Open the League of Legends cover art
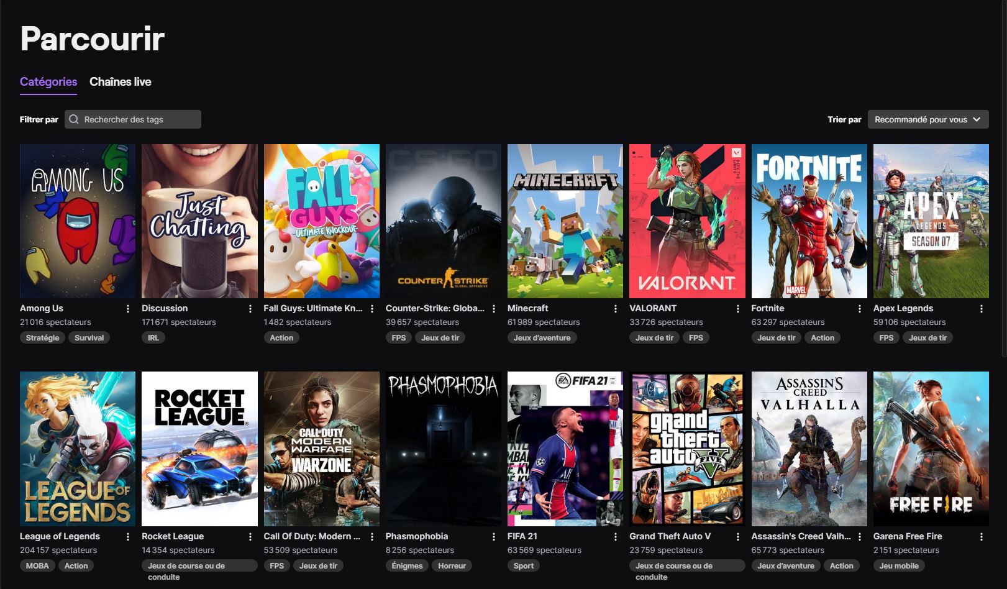 [78, 449]
